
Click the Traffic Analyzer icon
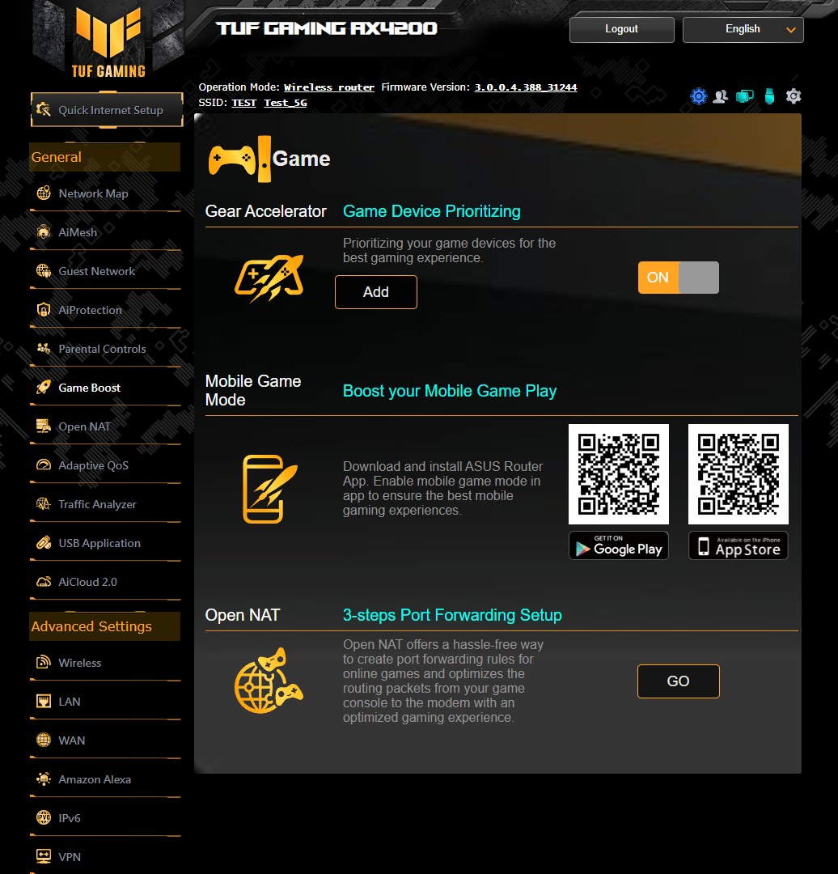(44, 504)
